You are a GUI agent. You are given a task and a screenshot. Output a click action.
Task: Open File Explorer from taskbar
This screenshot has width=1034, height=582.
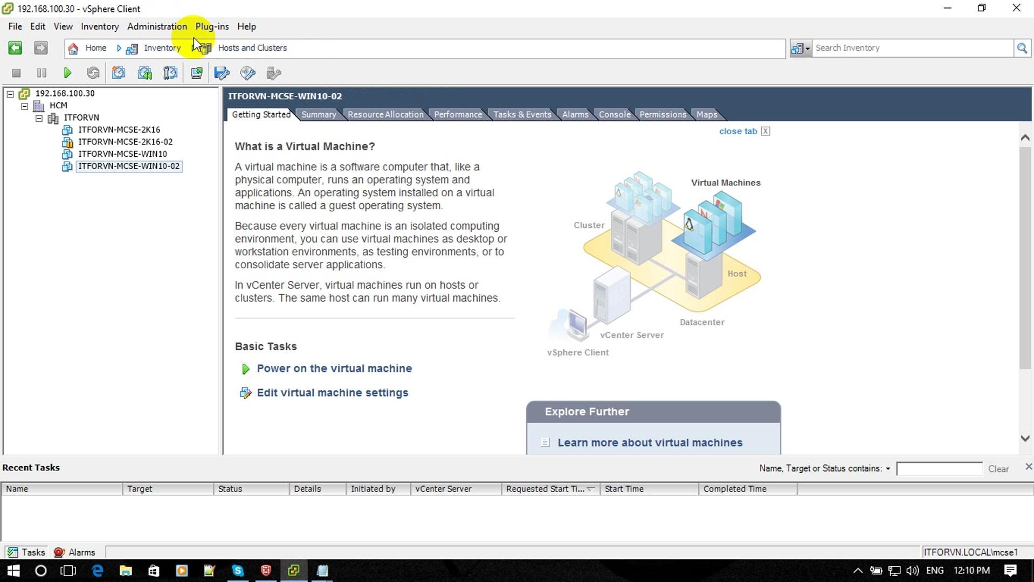(126, 571)
